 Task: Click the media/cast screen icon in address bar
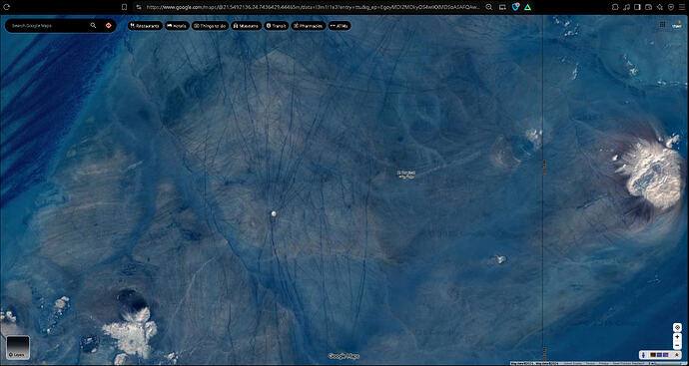(x=502, y=7)
